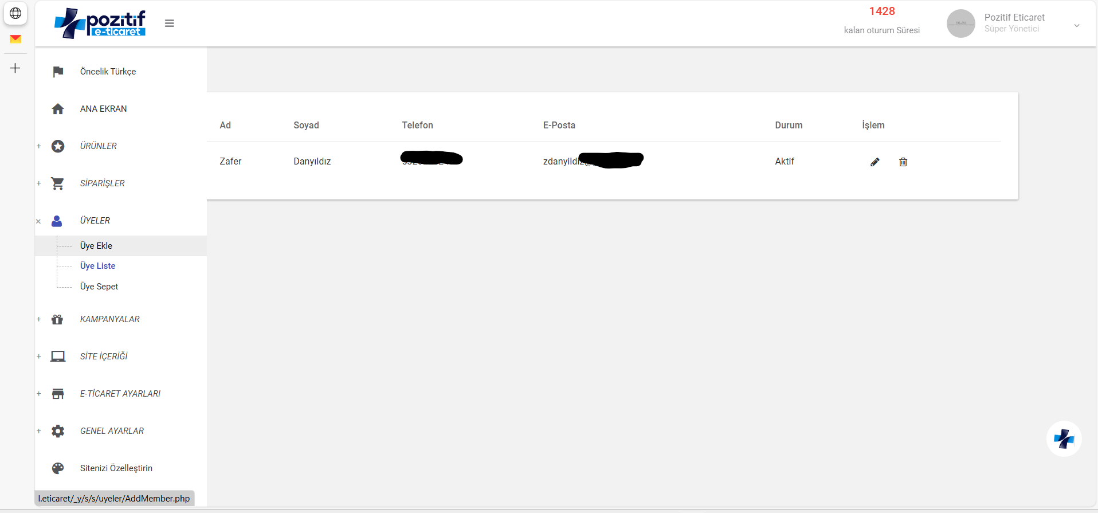This screenshot has width=1098, height=513.
Task: Open the floating Pozitif chat icon
Action: click(x=1064, y=439)
